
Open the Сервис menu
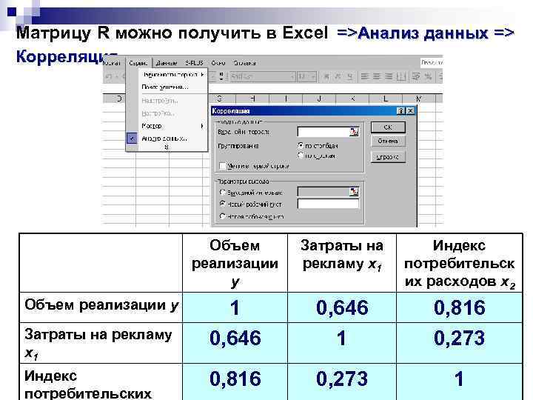138,63
